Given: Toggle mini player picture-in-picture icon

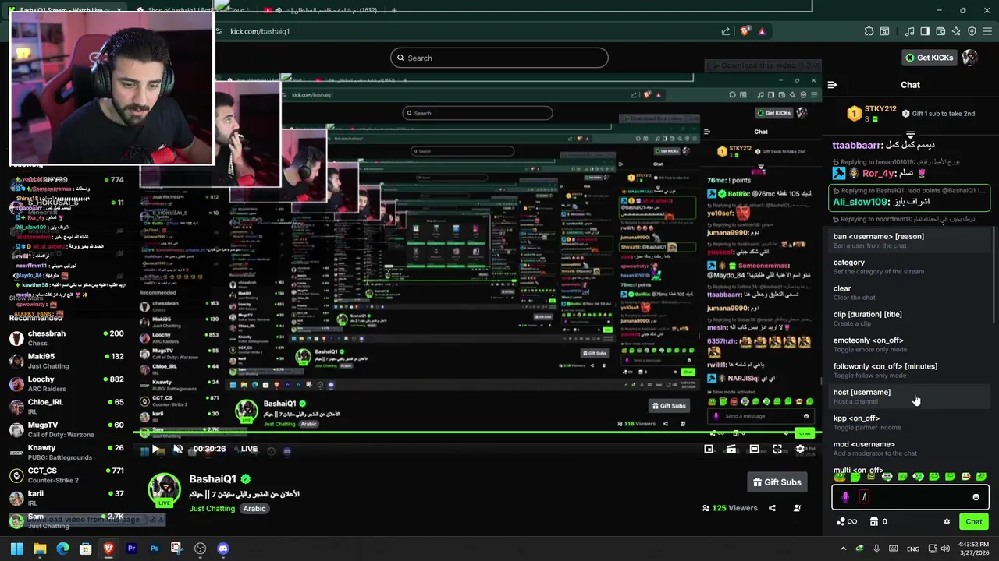Looking at the screenshot, I should [x=709, y=449].
